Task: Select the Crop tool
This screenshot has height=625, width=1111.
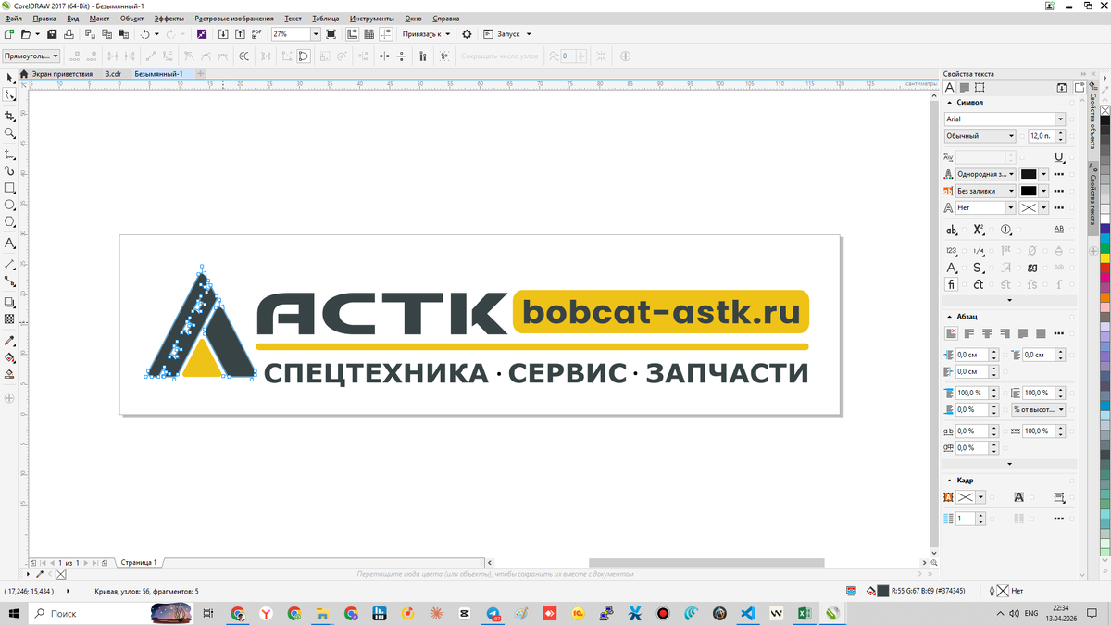Action: tap(9, 117)
